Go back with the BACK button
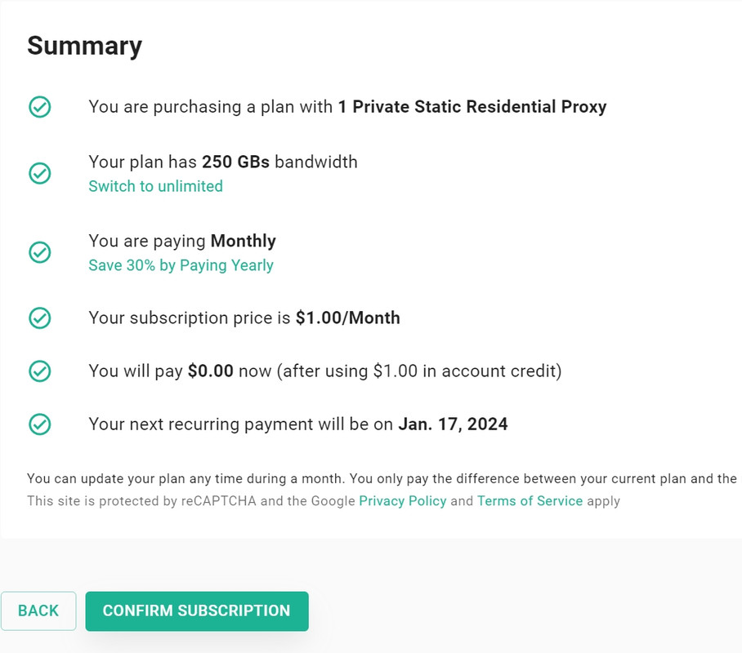 pos(38,611)
